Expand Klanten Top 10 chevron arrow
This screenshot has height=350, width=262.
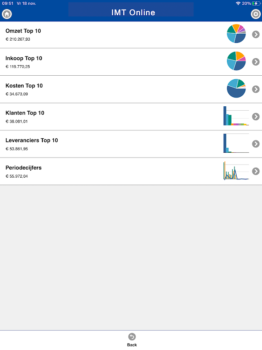pyautogui.click(x=256, y=116)
